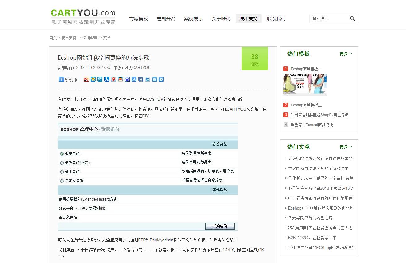Open article 优化推广公司的ECShop网店经验技巧
406x263 pixels.
322,248
